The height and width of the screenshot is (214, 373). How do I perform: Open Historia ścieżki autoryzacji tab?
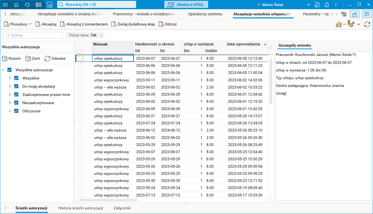coord(80,208)
